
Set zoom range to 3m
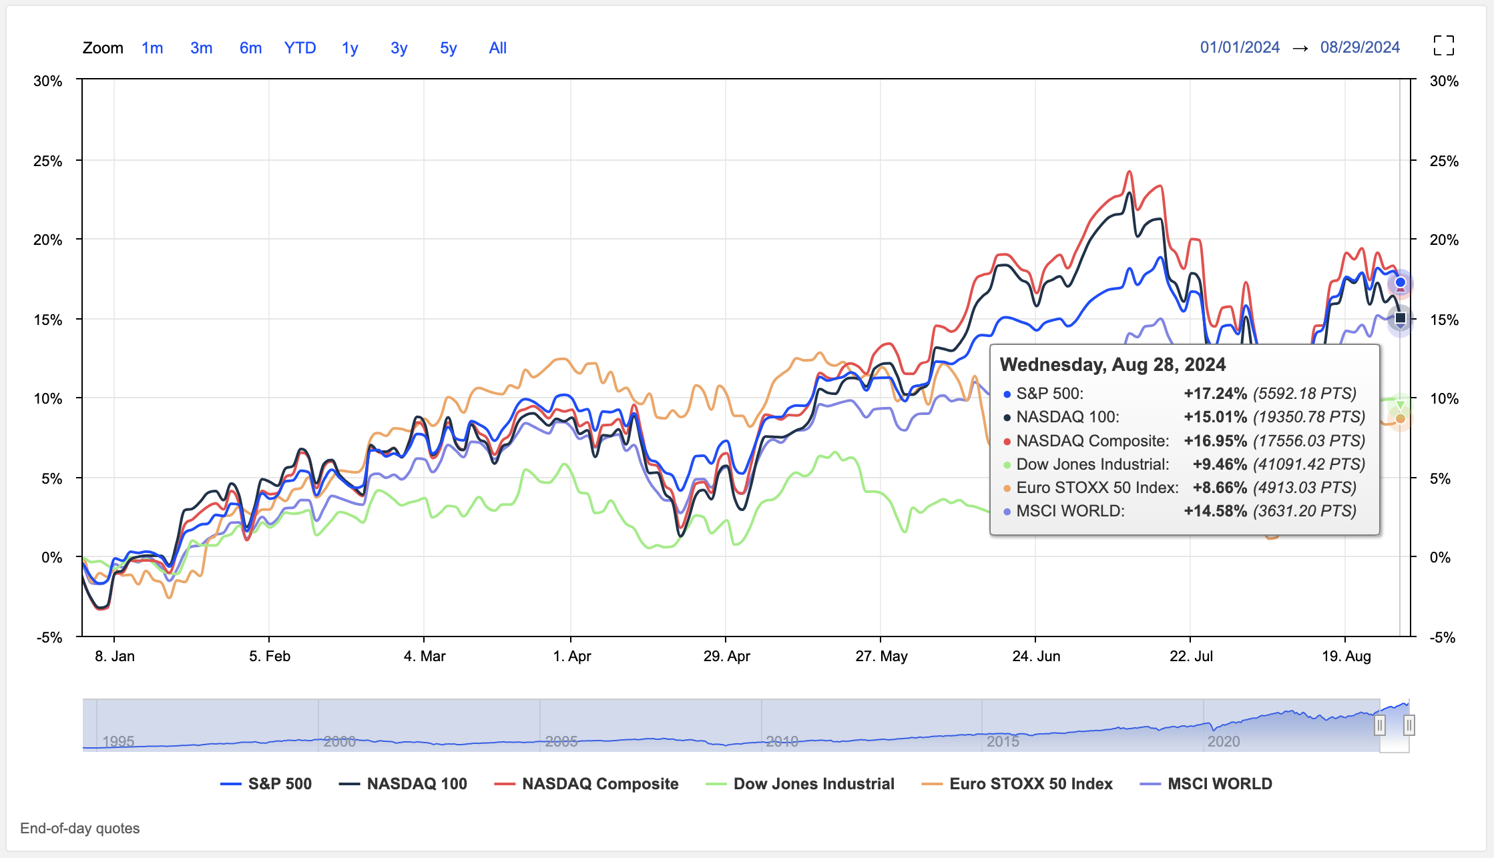201,48
